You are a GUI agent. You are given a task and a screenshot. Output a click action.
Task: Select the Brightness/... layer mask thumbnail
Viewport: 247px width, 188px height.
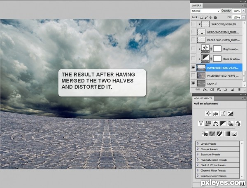point(217,49)
